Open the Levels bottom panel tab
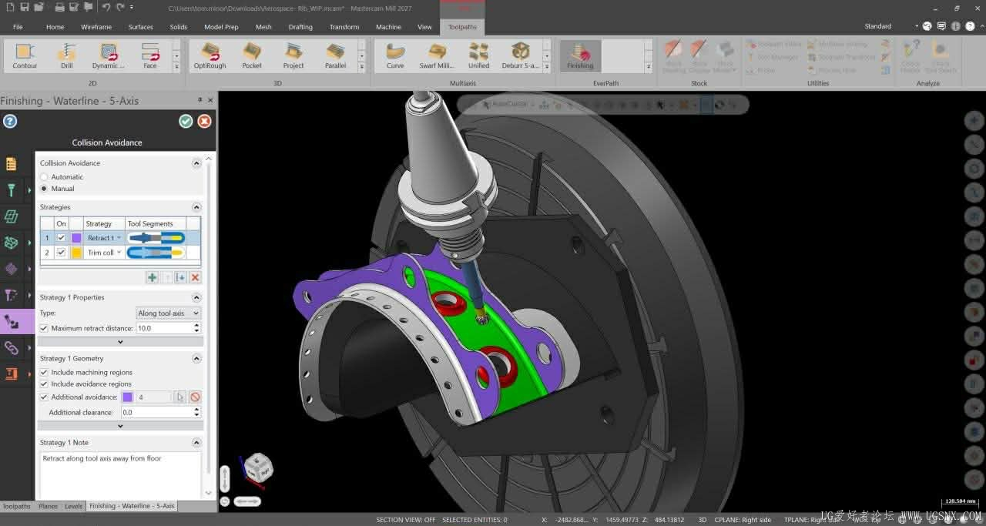 [x=73, y=506]
